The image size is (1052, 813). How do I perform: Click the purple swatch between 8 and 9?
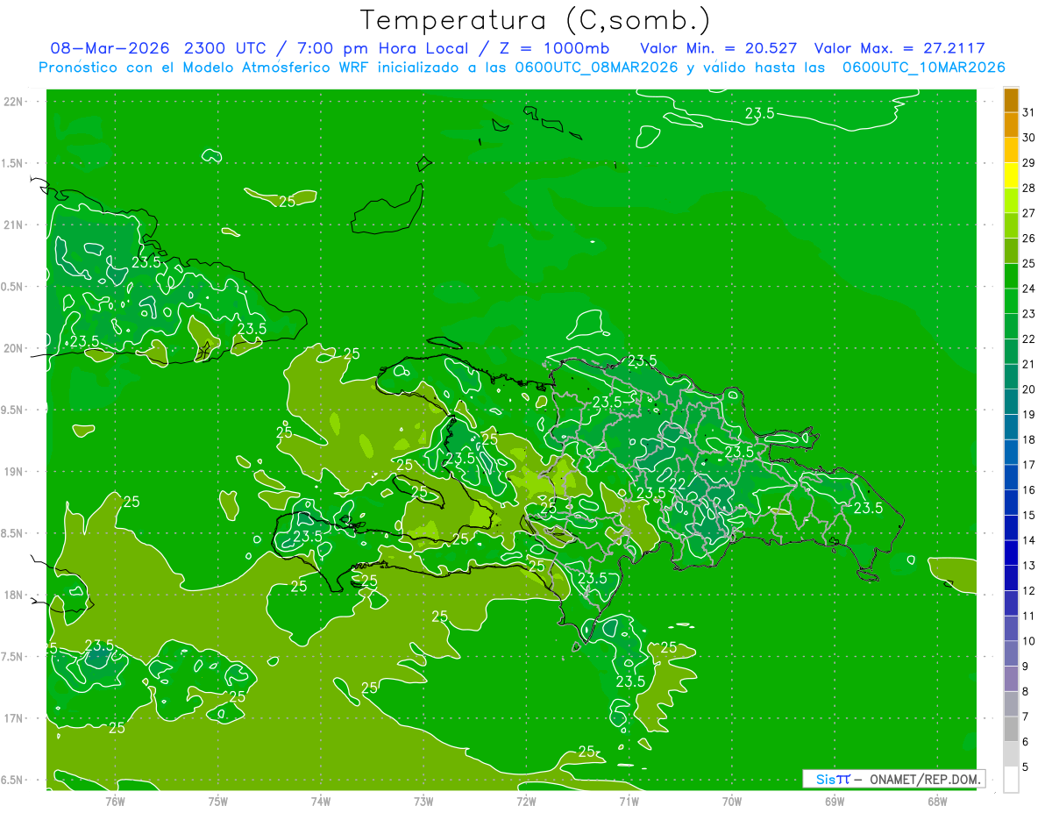tap(1011, 679)
